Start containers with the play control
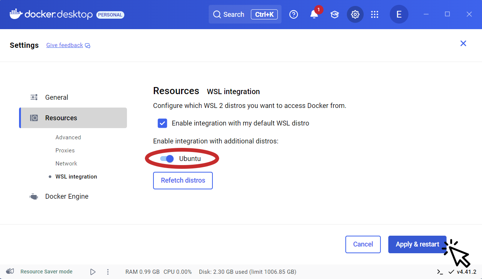This screenshot has width=482, height=279. tap(93, 272)
